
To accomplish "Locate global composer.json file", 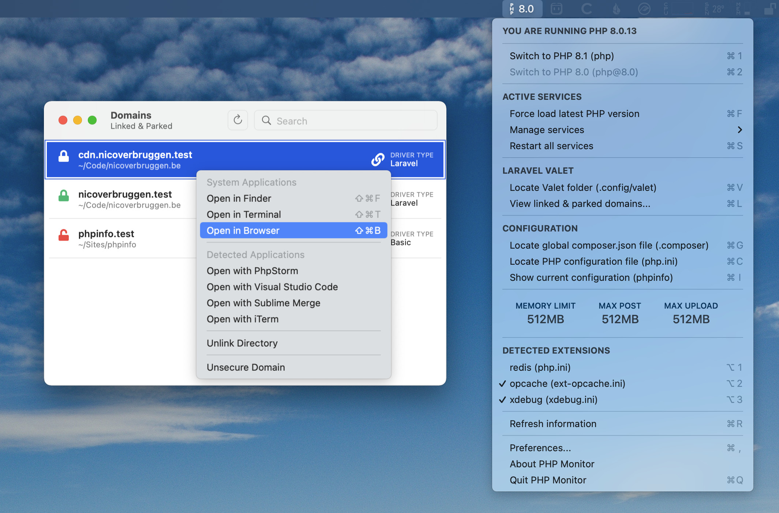I will tap(622, 245).
